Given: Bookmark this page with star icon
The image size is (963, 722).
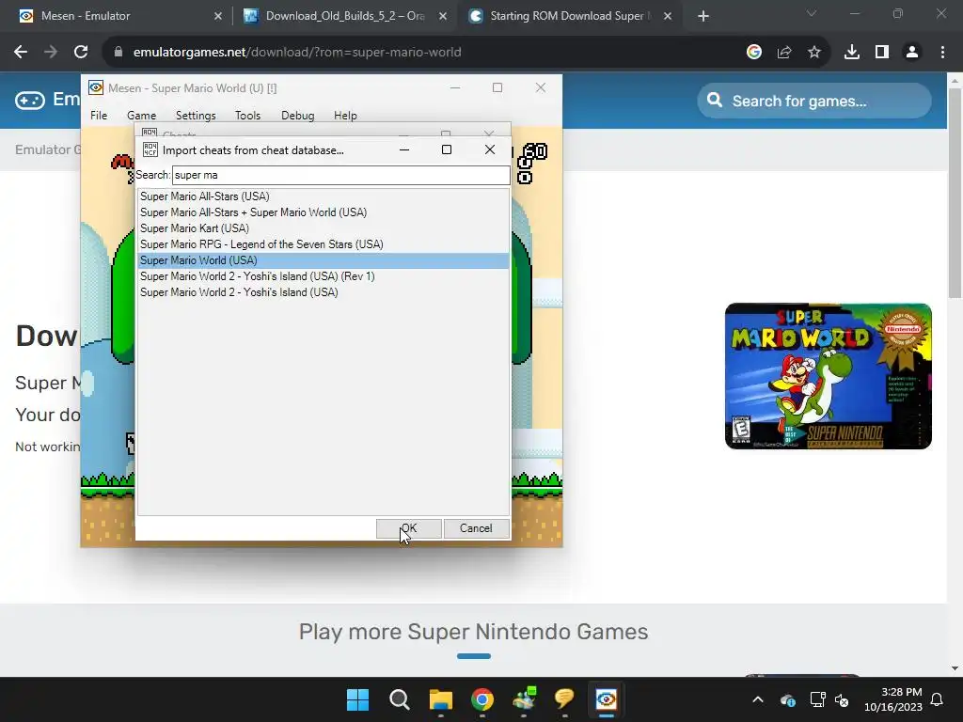Looking at the screenshot, I should (814, 53).
